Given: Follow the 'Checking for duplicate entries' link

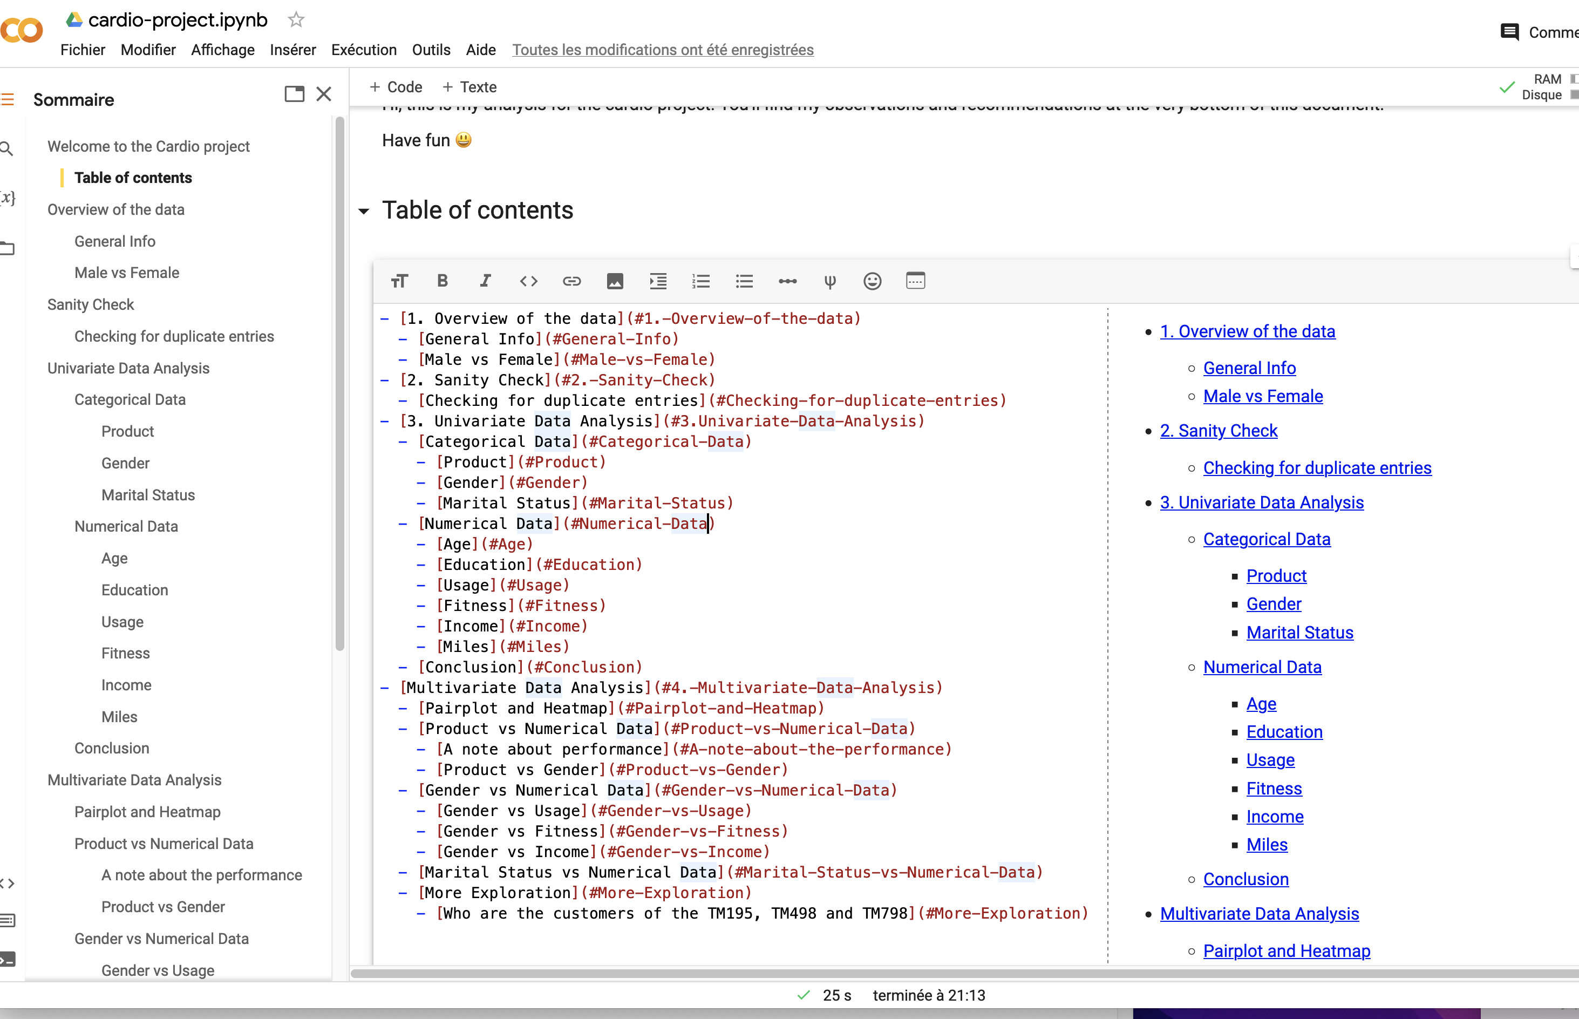Looking at the screenshot, I should coord(1317,467).
